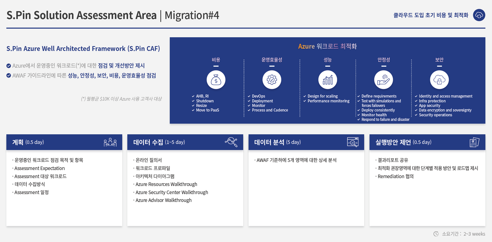Viewport: 492px width, 242px height.
Task: Click the hand holding gear reliability icon
Action: (x=384, y=80)
